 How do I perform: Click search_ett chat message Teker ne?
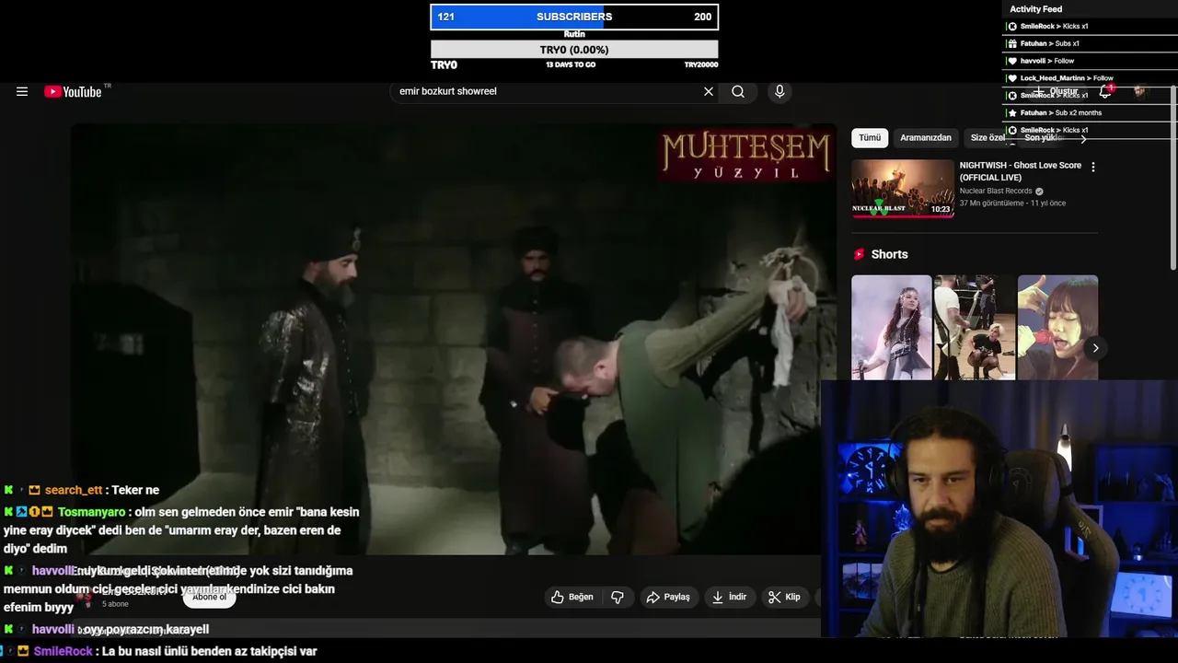[x=81, y=490]
